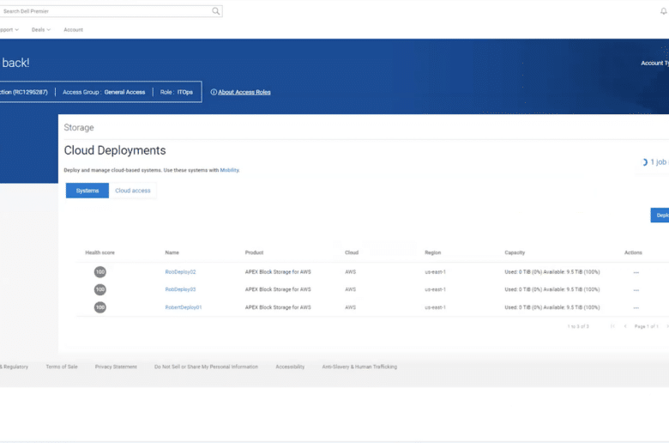Click capacity value in RobDeploy02 row
Screen dimensions: 669x443
(552, 271)
